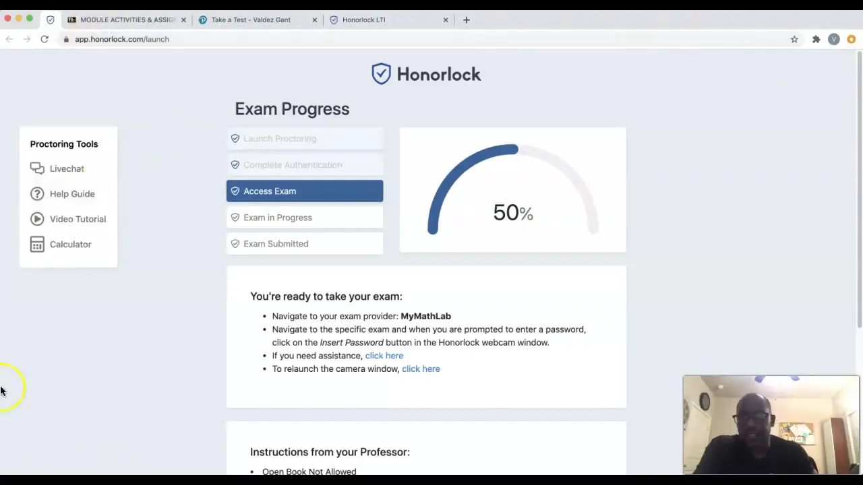Click shield icon beside Exam in Progress
Screen dimensions: 863x485
(235, 218)
